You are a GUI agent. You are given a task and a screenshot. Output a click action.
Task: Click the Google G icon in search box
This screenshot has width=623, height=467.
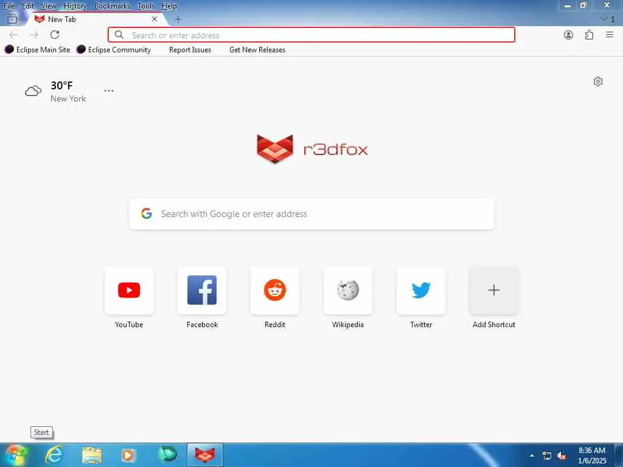click(x=147, y=213)
